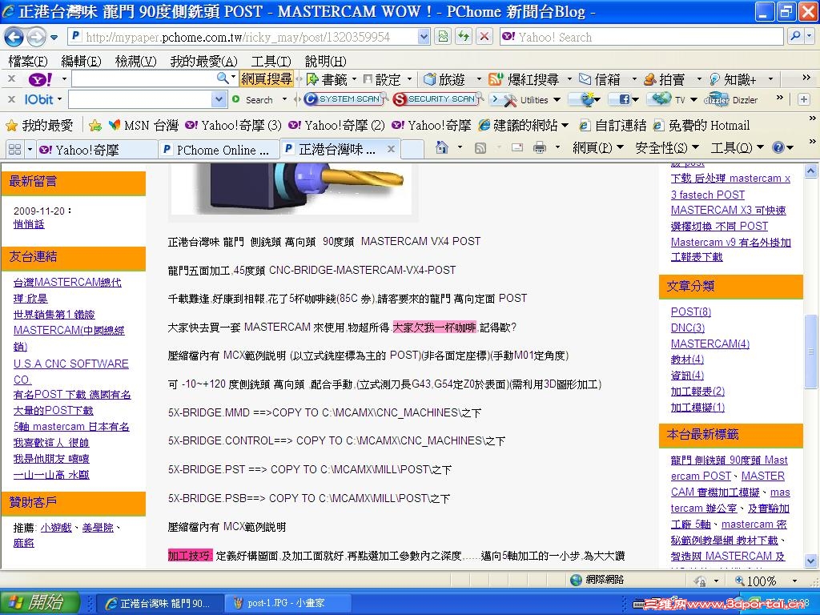
Task: Open the 編輯(E) menu
Action: (81, 61)
